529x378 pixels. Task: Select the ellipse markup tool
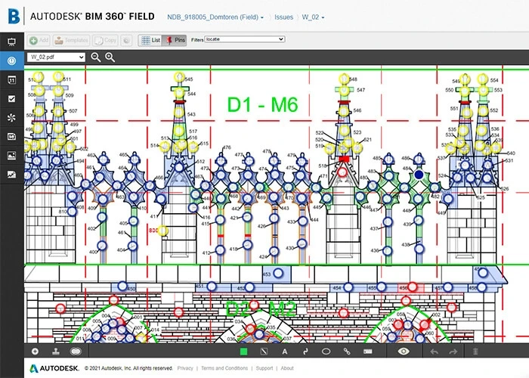pyautogui.click(x=326, y=352)
